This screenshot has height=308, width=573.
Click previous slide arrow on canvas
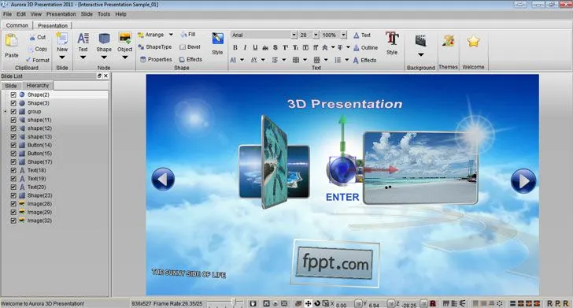[x=163, y=180]
